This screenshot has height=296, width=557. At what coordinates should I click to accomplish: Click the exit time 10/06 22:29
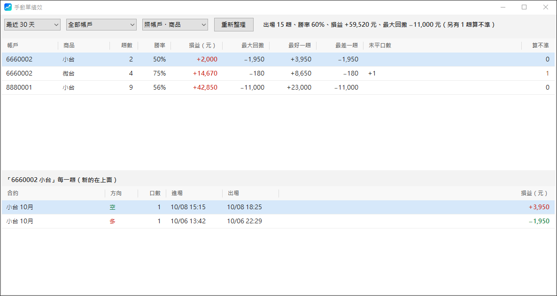pyautogui.click(x=244, y=221)
